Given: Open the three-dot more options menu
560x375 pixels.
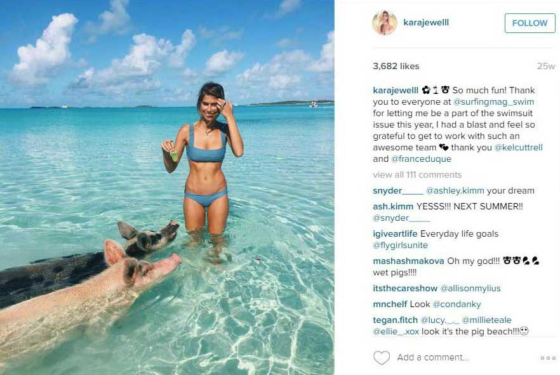Looking at the screenshot, I should coord(548,358).
